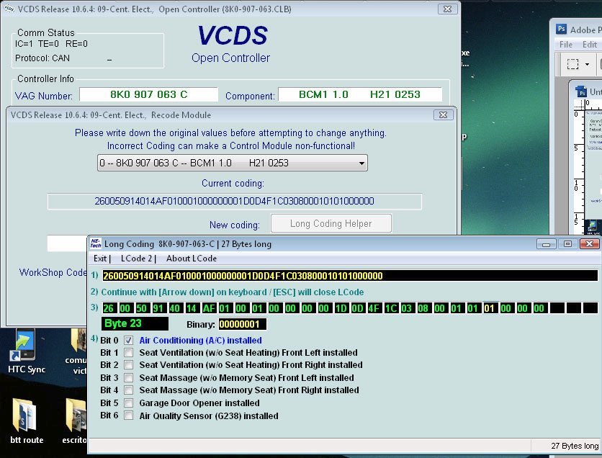Click the NE-Tech Long Coding window icon
Screen dimensions: 602x458
pyautogui.click(x=96, y=244)
